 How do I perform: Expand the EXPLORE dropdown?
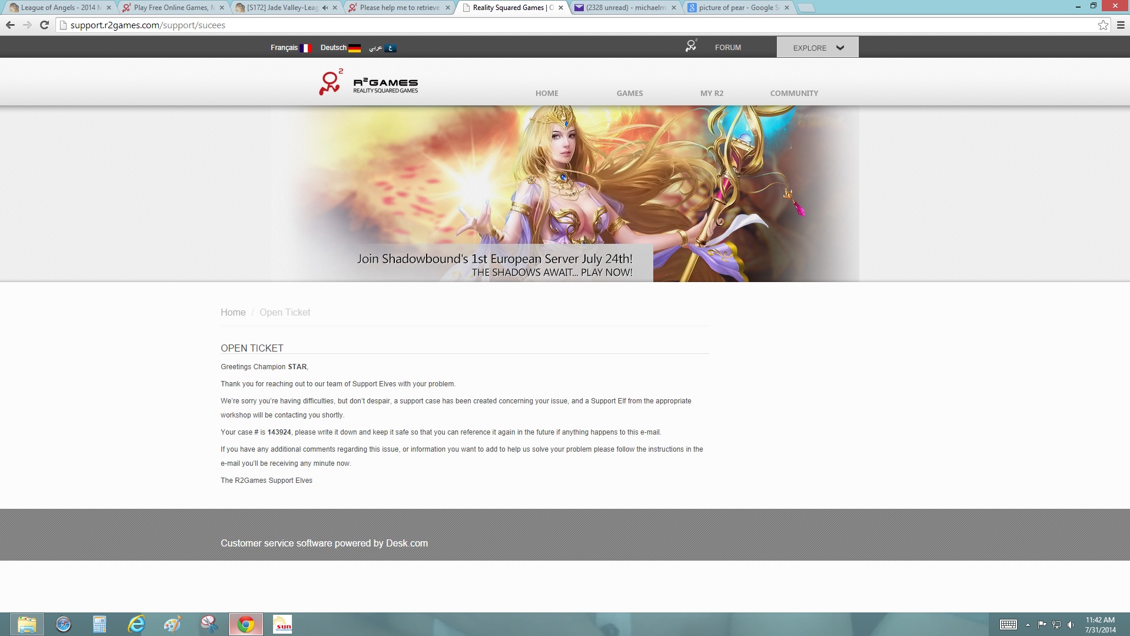pyautogui.click(x=817, y=48)
